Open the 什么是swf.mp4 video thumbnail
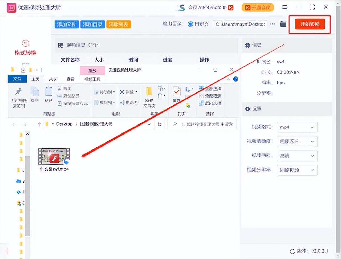The image size is (341, 259). pyautogui.click(x=54, y=157)
